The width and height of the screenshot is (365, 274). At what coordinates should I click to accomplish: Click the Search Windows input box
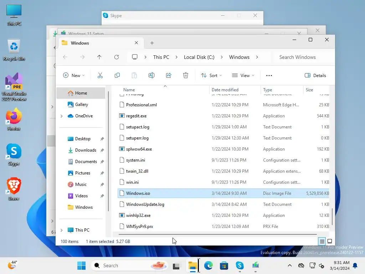(x=303, y=57)
